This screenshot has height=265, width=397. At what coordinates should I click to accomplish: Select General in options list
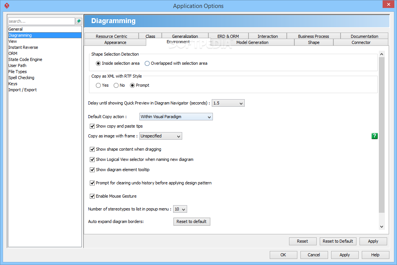pos(45,29)
